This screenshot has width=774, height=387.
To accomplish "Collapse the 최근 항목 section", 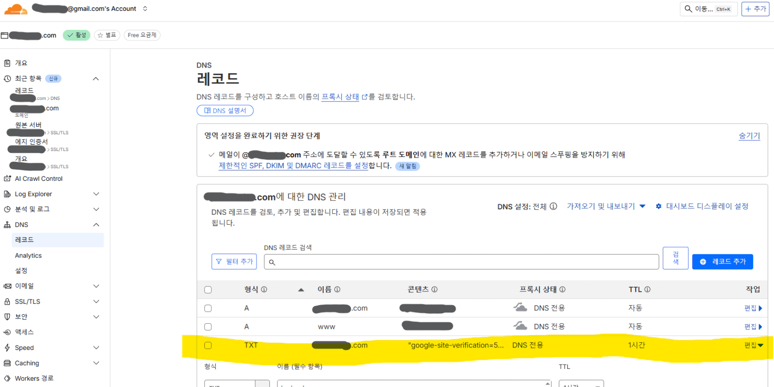I will coord(96,79).
